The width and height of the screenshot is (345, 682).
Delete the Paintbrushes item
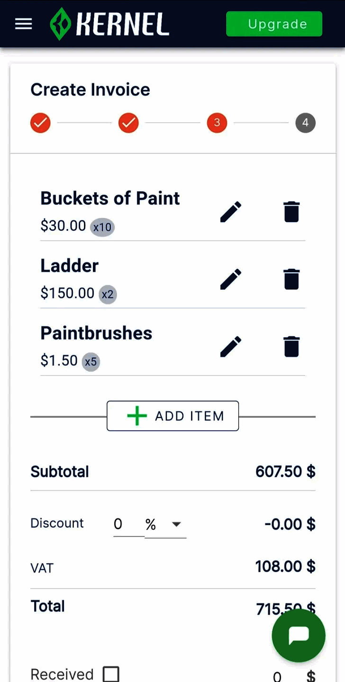291,347
